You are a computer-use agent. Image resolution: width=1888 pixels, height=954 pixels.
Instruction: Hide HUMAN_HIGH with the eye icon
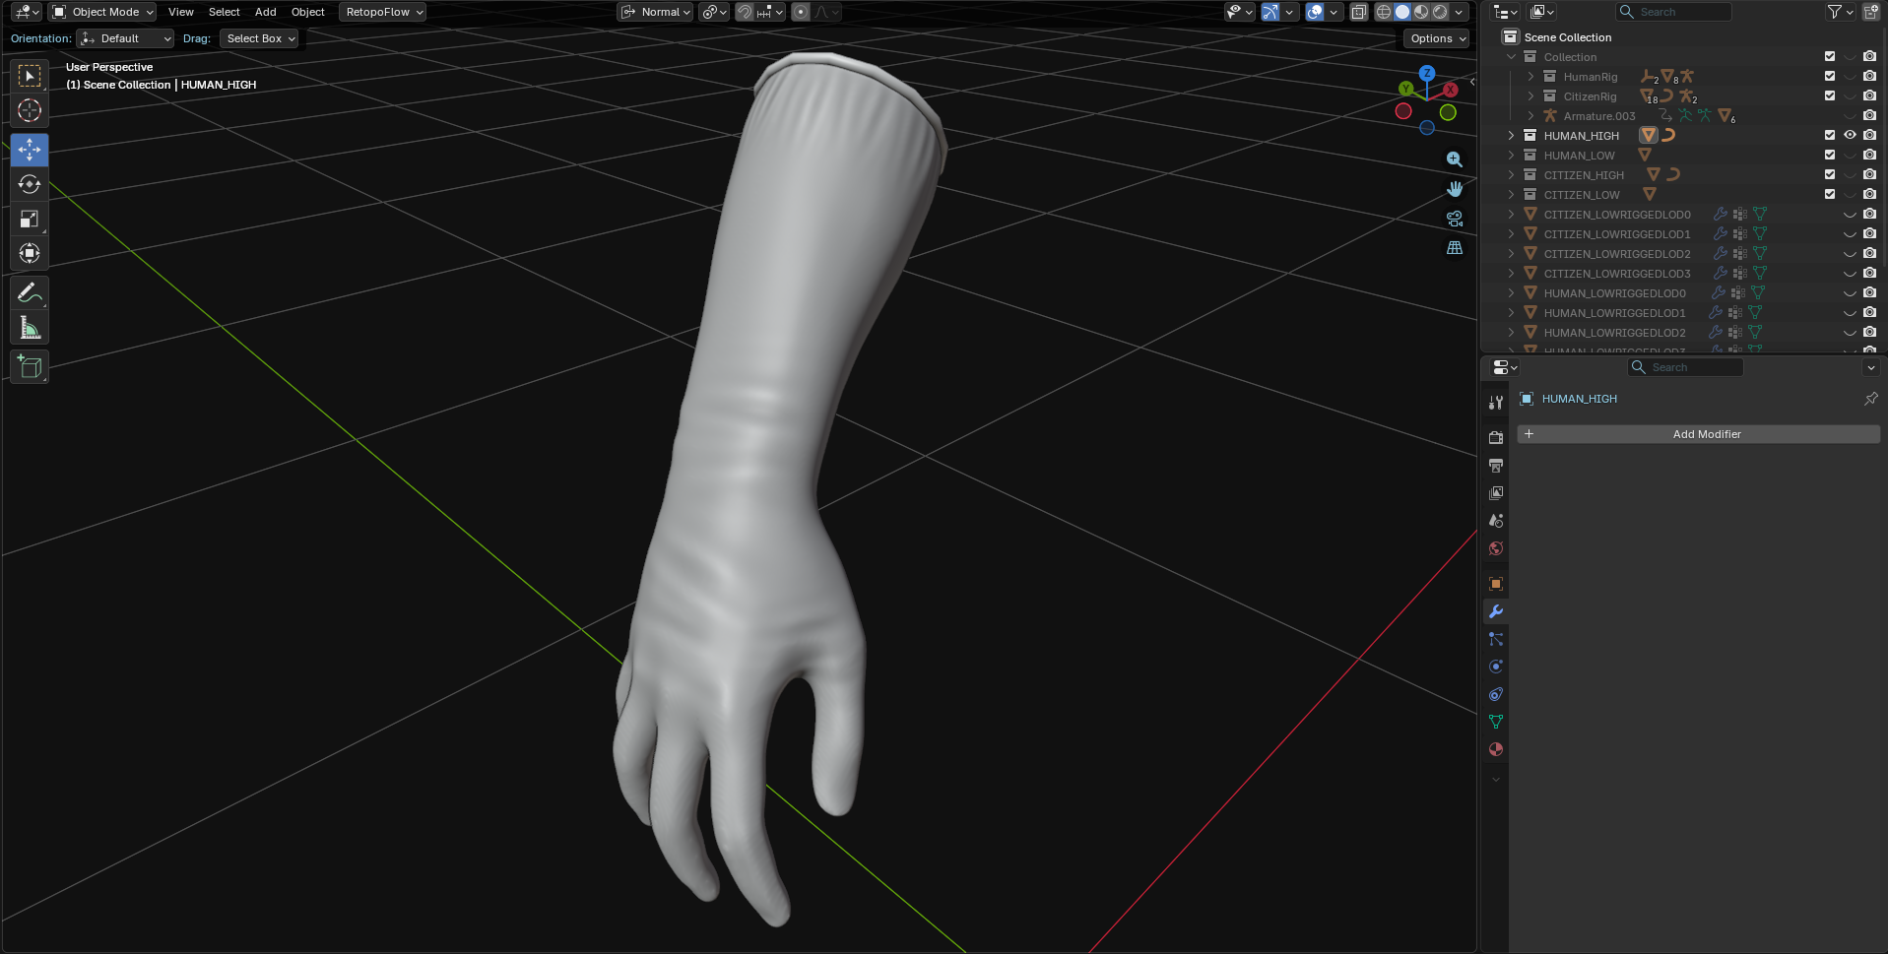pyautogui.click(x=1850, y=136)
